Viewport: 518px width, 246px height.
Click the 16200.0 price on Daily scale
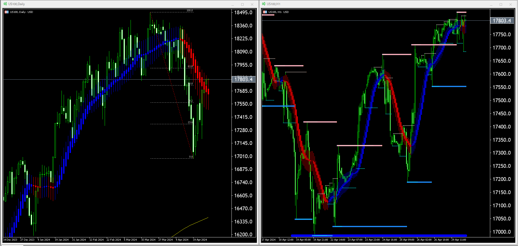click(243, 235)
